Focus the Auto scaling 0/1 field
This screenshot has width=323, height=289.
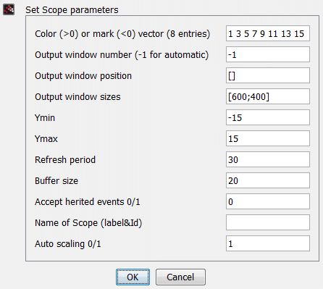click(268, 243)
